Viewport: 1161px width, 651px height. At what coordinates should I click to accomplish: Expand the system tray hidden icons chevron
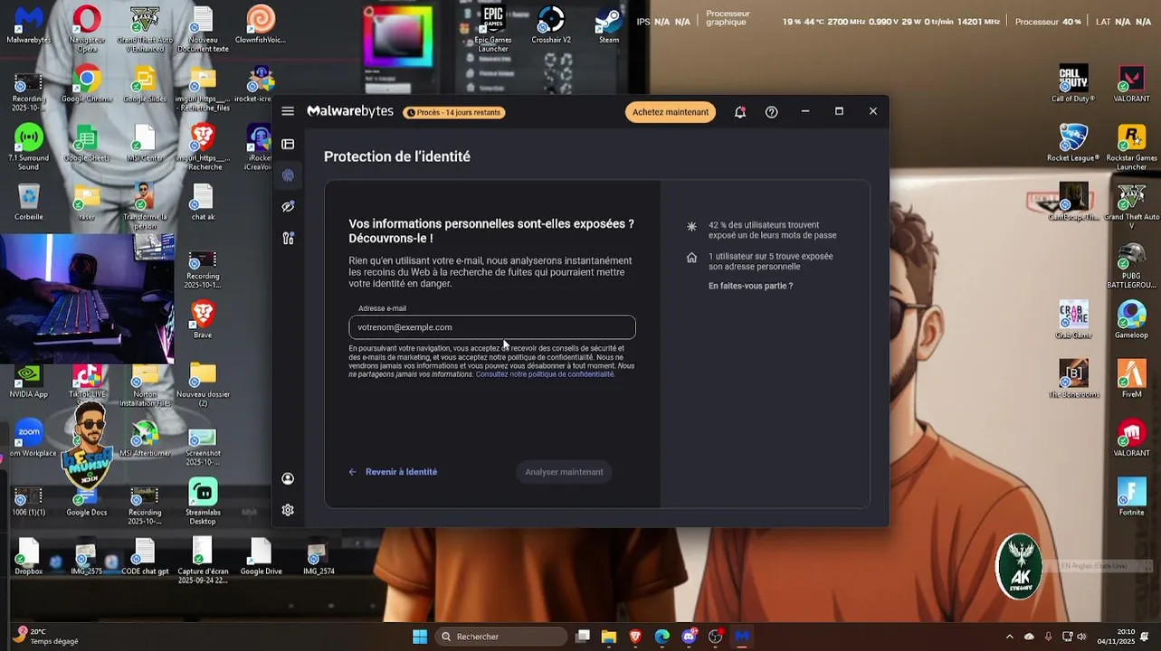pos(1010,637)
